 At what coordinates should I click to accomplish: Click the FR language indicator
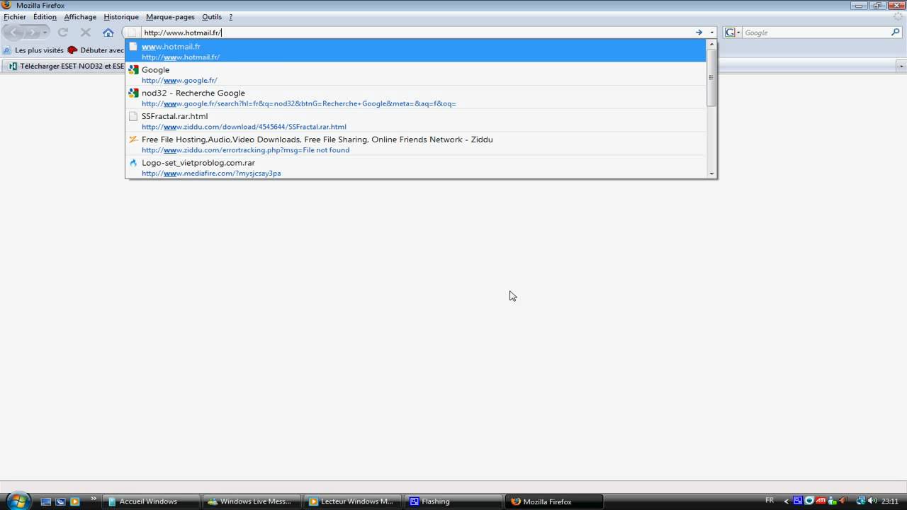[770, 501]
